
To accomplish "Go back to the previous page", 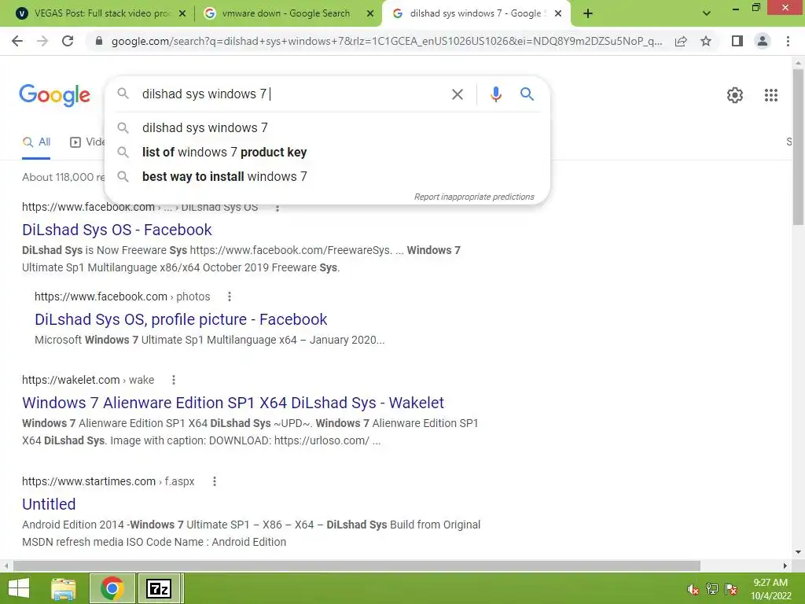I will pos(17,41).
